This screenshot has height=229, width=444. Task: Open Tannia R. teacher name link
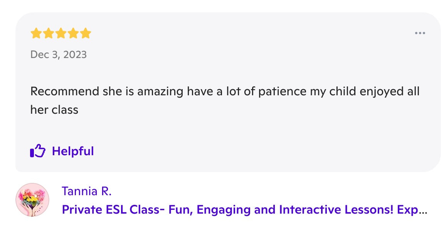pyautogui.click(x=86, y=191)
